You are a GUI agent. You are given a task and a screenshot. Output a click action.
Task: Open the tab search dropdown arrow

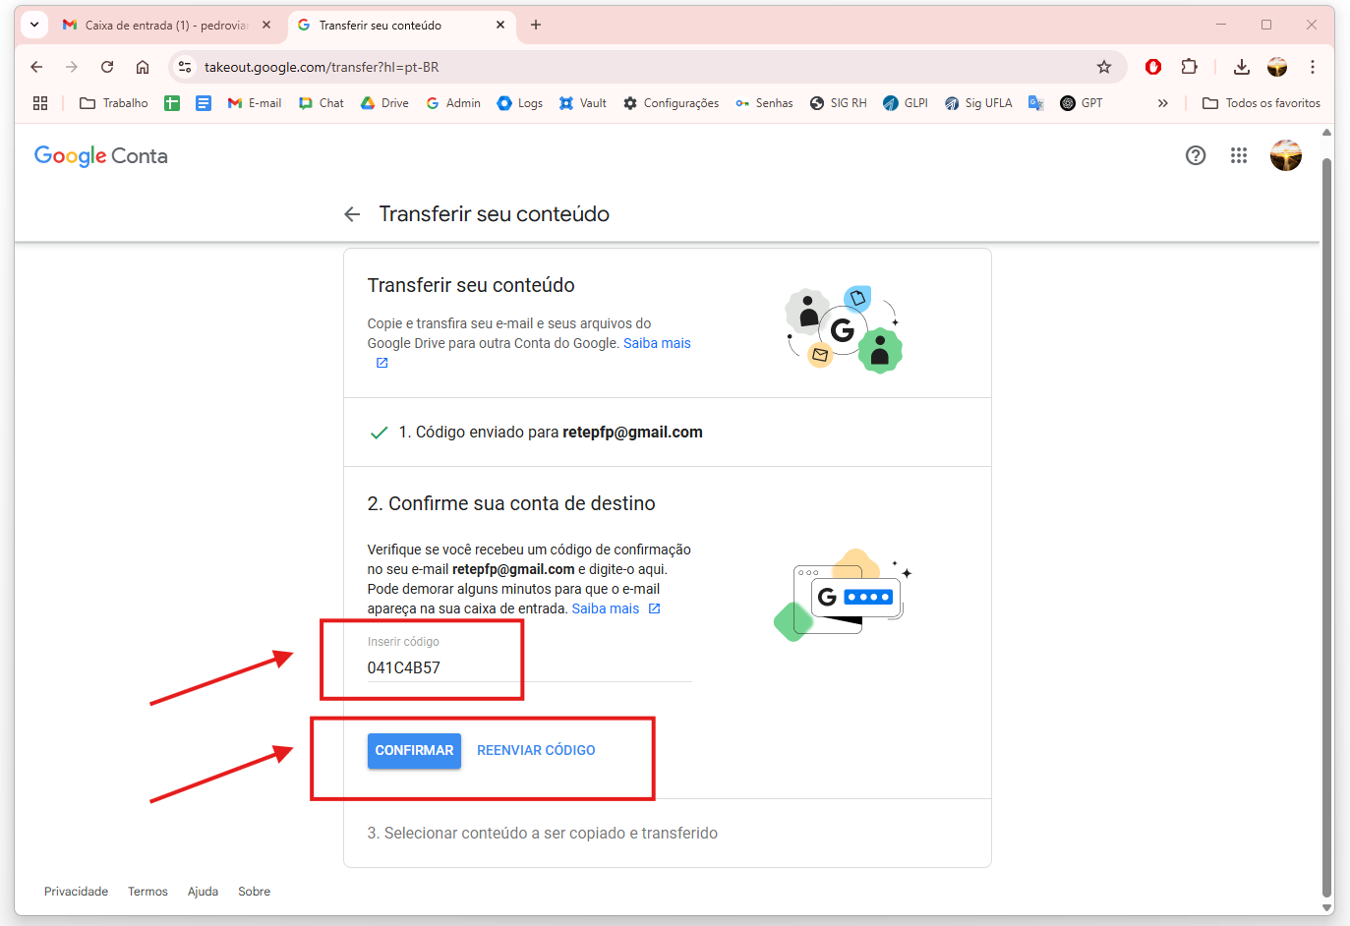pyautogui.click(x=34, y=25)
